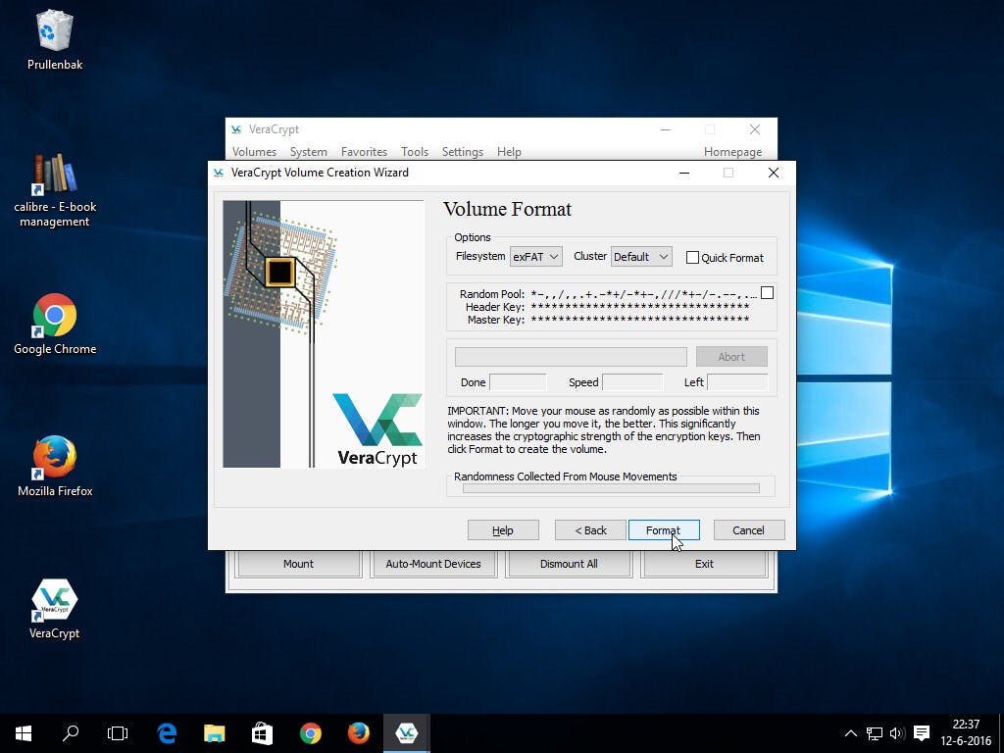Click the VeraCrypt taskbar button
The height and width of the screenshot is (753, 1004).
click(x=407, y=733)
